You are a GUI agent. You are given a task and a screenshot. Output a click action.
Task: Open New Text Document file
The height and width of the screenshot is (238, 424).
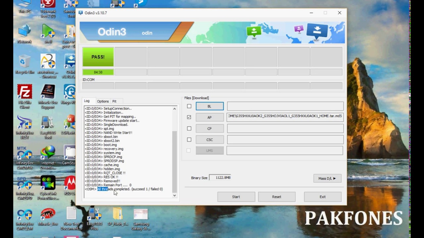coord(71,219)
